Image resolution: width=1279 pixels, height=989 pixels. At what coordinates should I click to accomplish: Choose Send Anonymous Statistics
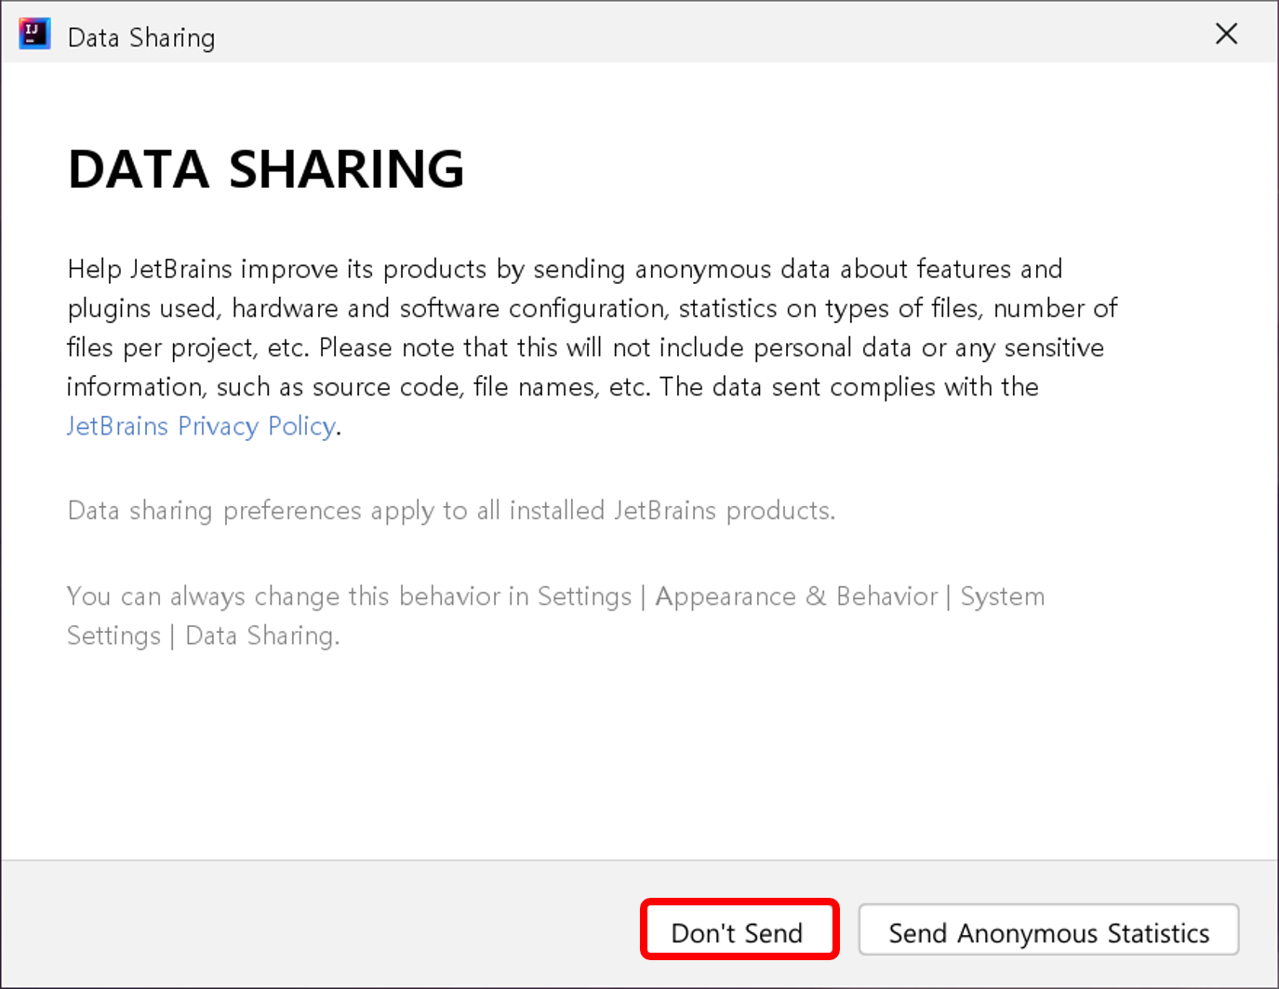(x=1048, y=929)
